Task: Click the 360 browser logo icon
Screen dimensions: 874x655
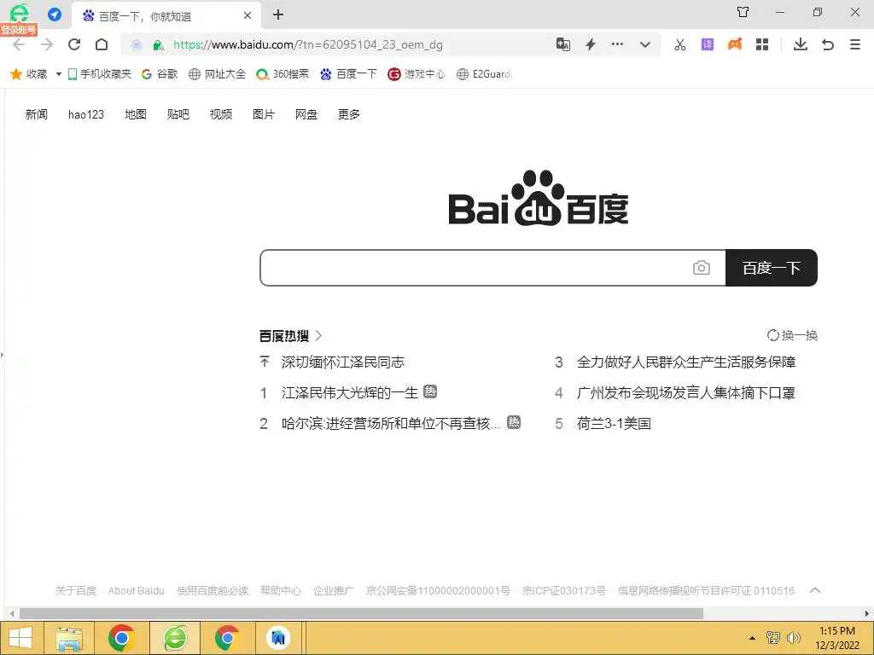Action: 19,12
